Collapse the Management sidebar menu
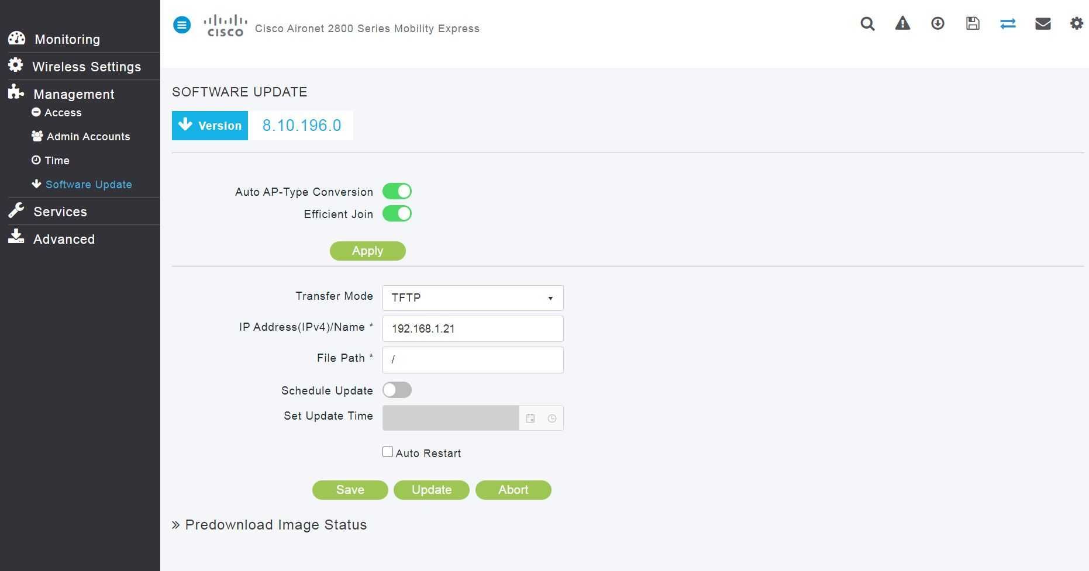 tap(74, 94)
